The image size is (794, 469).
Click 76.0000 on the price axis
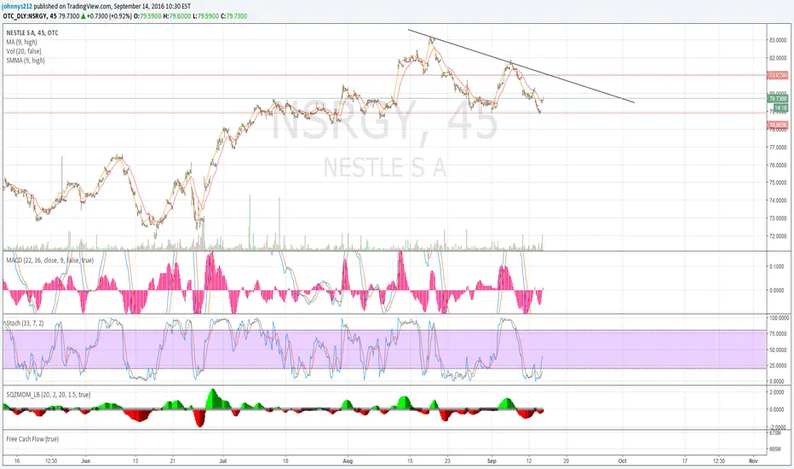click(778, 165)
